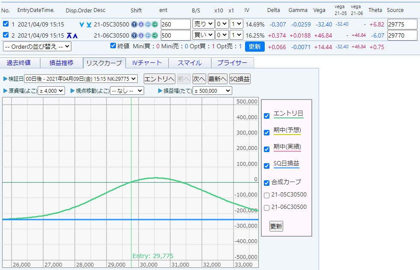420x270 pixels.
Task: Open Orderの並び替え sort dropdown
Action: coord(37,47)
